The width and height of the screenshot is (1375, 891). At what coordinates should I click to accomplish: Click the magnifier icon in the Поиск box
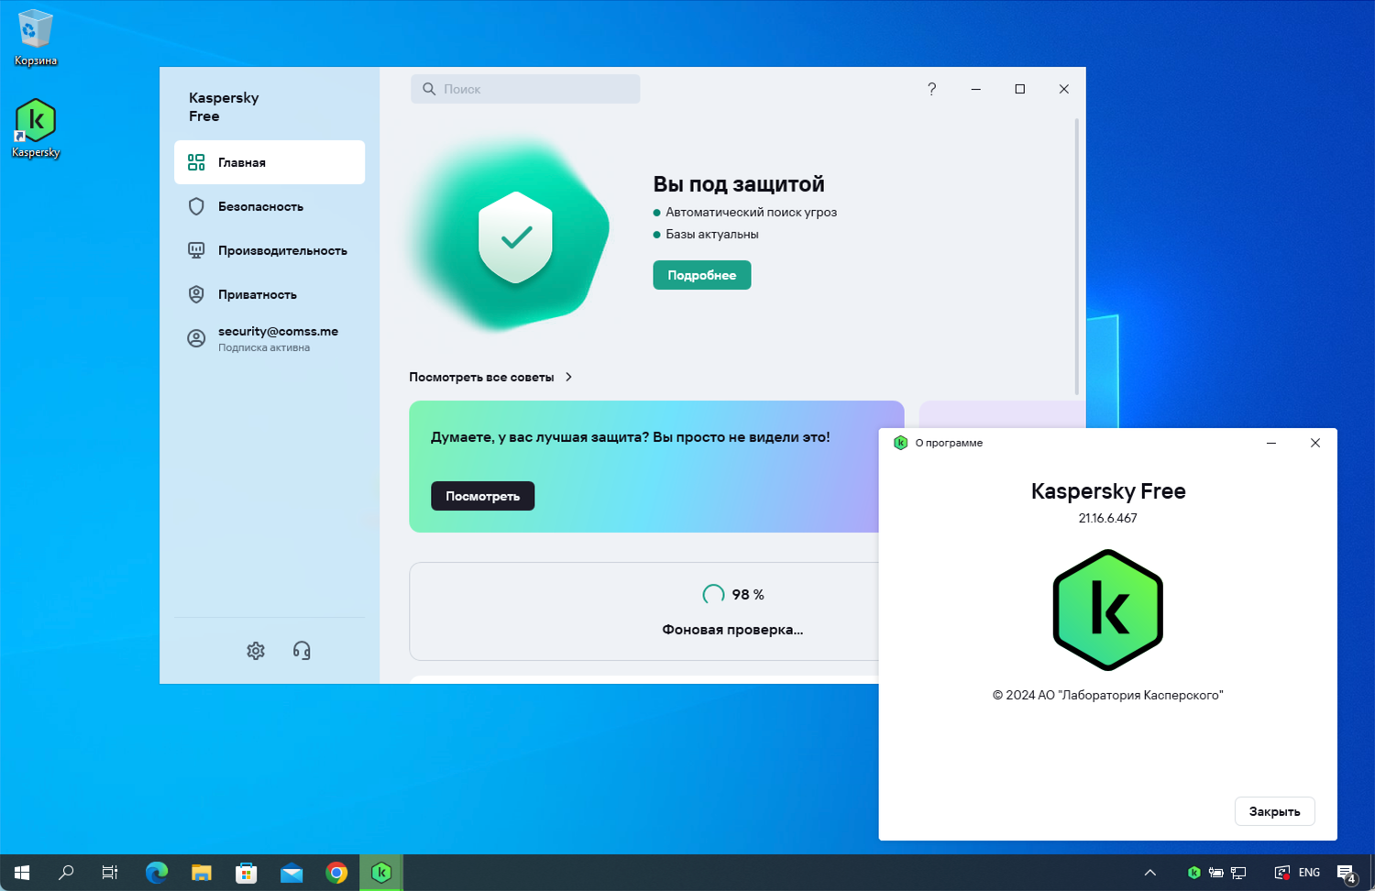coord(429,89)
